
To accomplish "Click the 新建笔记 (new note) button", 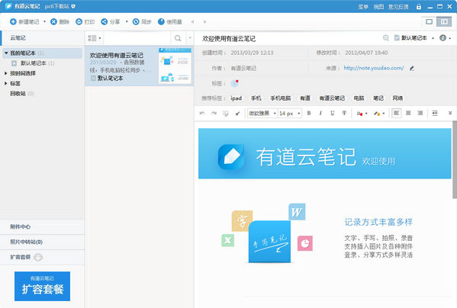I will pos(24,22).
